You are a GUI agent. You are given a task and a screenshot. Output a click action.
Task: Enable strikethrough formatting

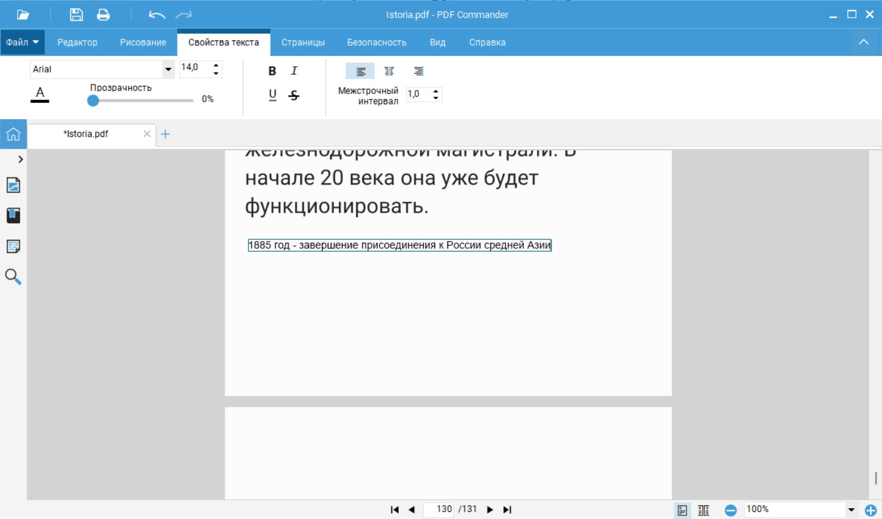coord(294,95)
